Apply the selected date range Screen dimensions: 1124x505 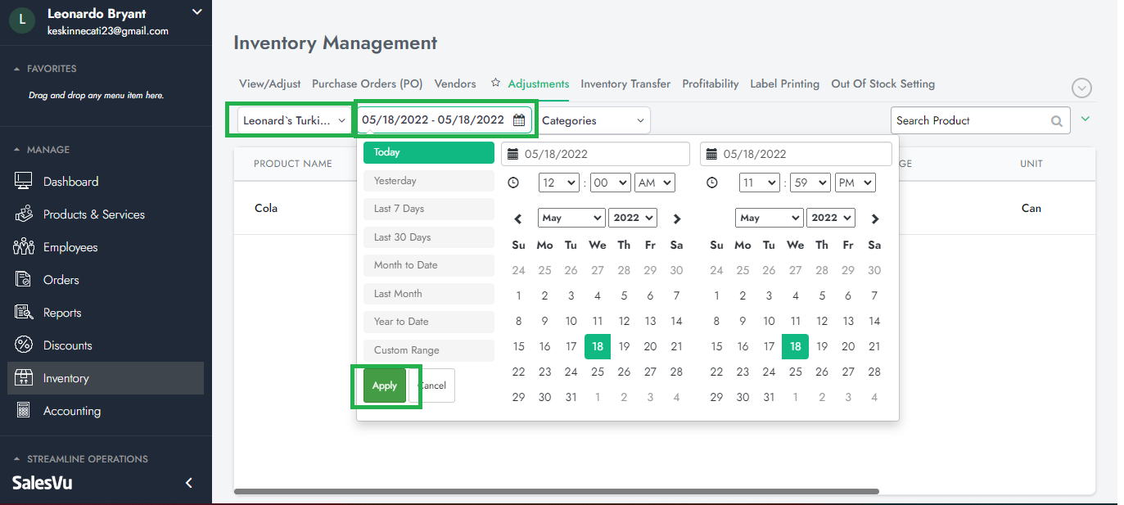click(x=384, y=386)
